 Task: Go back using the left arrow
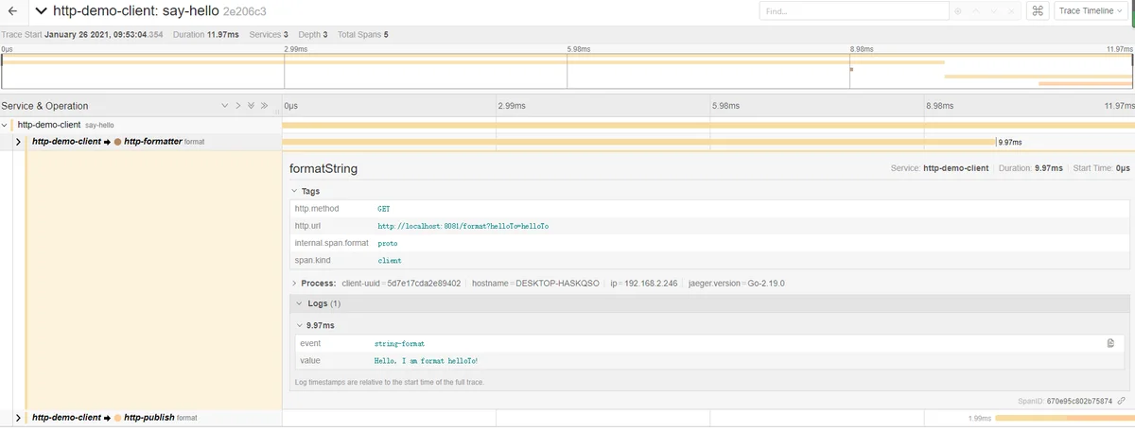coord(11,10)
